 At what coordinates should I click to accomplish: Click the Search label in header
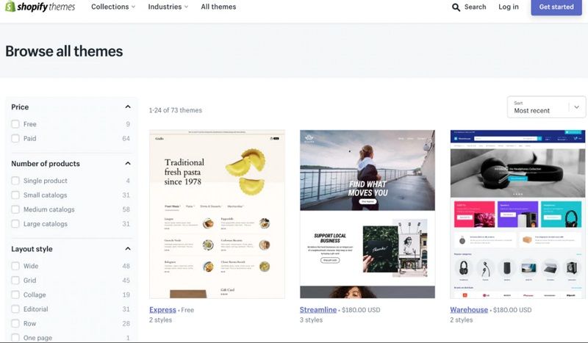[x=475, y=7]
